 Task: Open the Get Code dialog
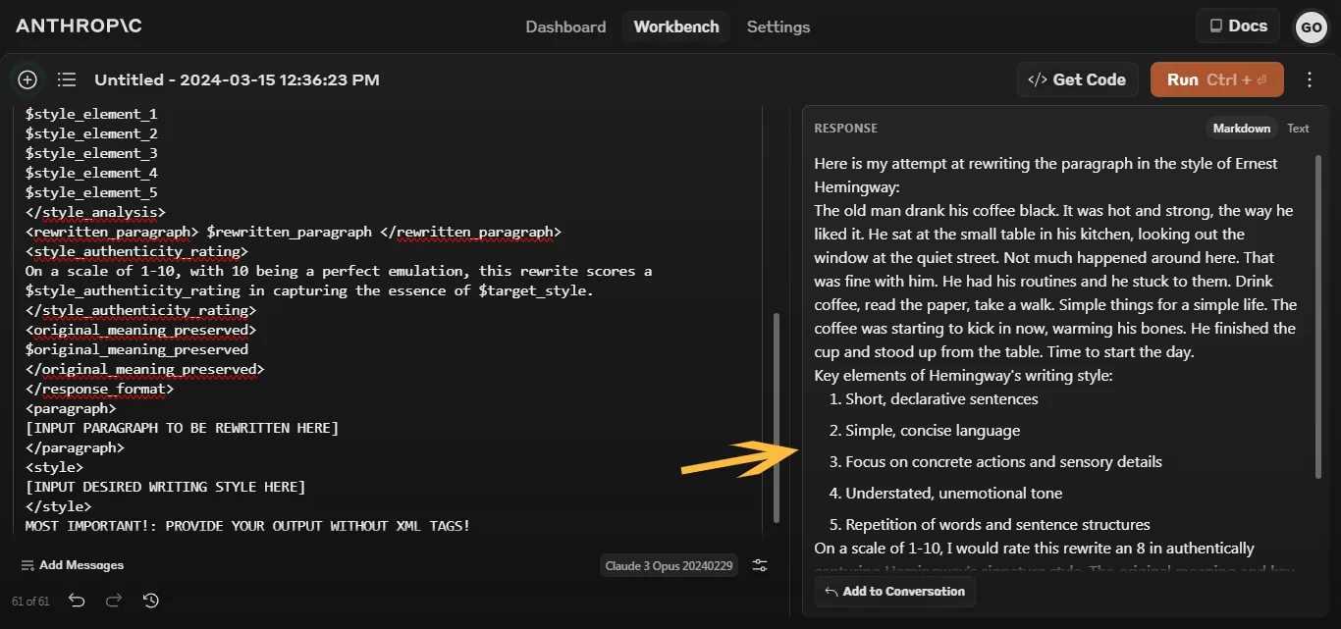(1077, 79)
